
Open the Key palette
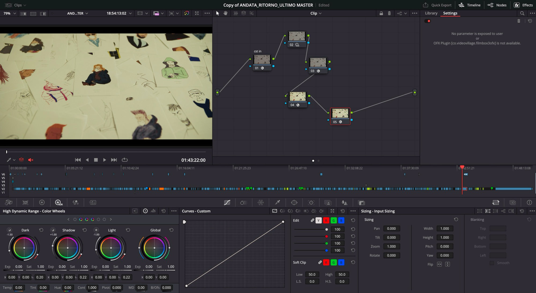tap(361, 202)
